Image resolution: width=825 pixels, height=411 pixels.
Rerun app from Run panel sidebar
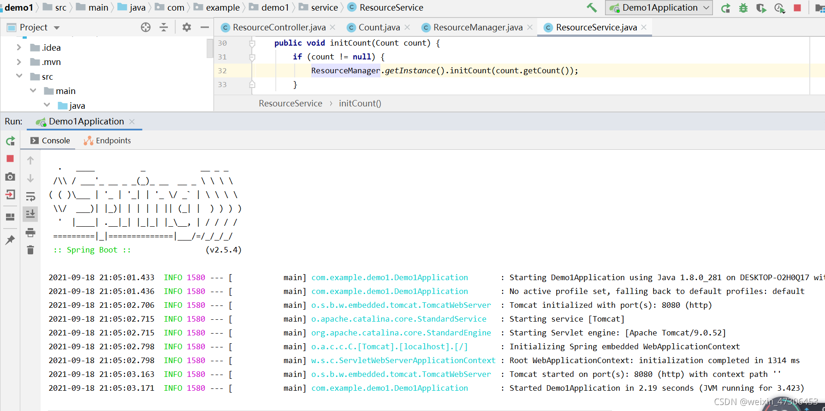click(10, 141)
